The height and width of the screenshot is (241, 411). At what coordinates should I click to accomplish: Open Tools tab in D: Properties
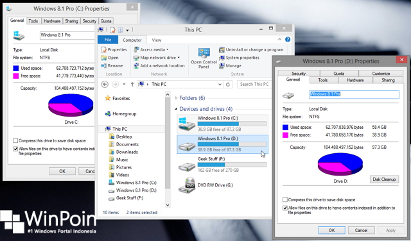click(323, 80)
